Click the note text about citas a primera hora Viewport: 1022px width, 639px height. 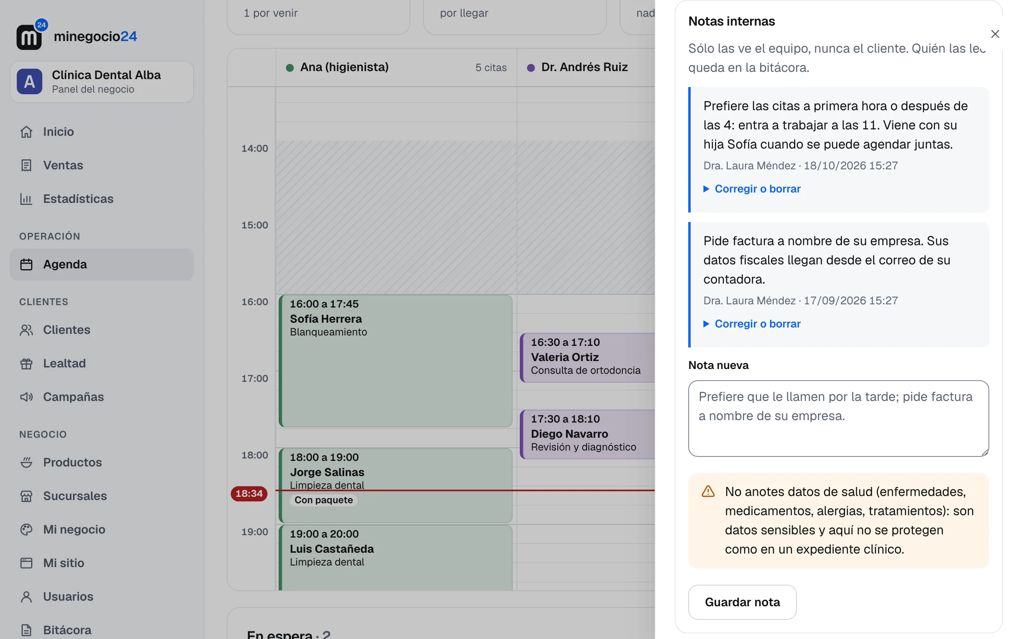835,125
